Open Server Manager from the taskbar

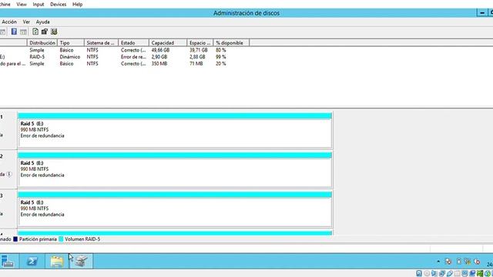8,262
